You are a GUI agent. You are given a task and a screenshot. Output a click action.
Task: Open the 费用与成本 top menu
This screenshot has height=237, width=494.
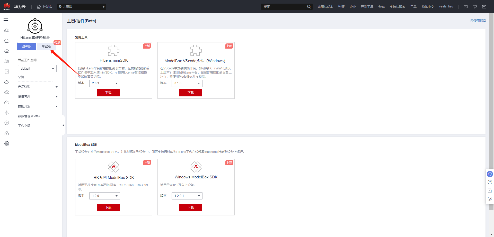pos(325,7)
